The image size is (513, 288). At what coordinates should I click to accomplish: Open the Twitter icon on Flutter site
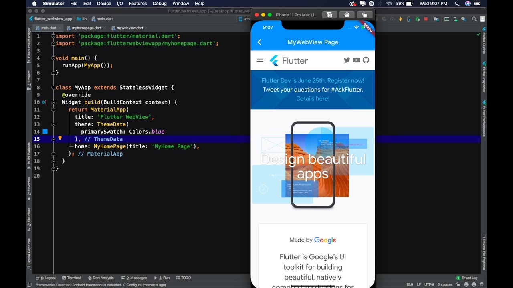347,60
